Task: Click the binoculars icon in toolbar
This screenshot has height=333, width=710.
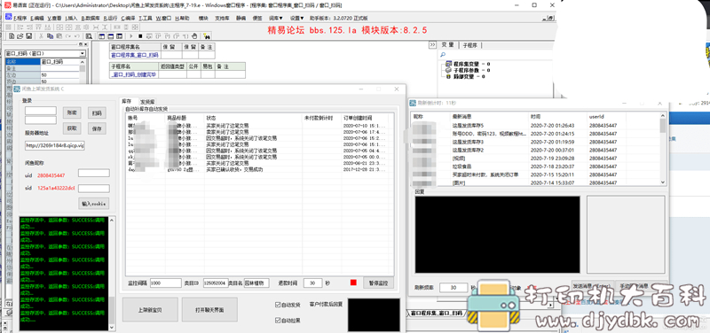Action: pyautogui.click(x=206, y=35)
